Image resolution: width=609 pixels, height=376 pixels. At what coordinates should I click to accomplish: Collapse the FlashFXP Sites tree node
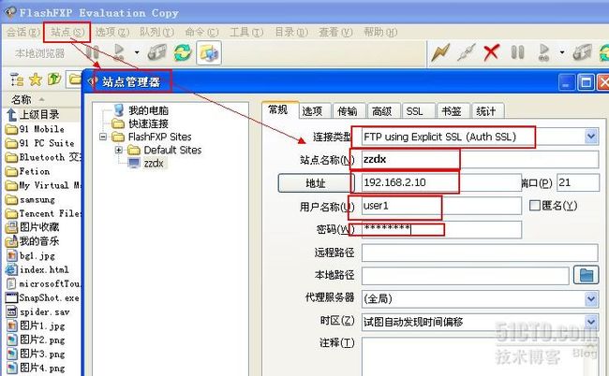click(x=103, y=137)
